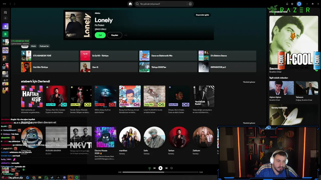
Task: Open the Yalnızım music video thumbnail
Action: [x=307, y=88]
